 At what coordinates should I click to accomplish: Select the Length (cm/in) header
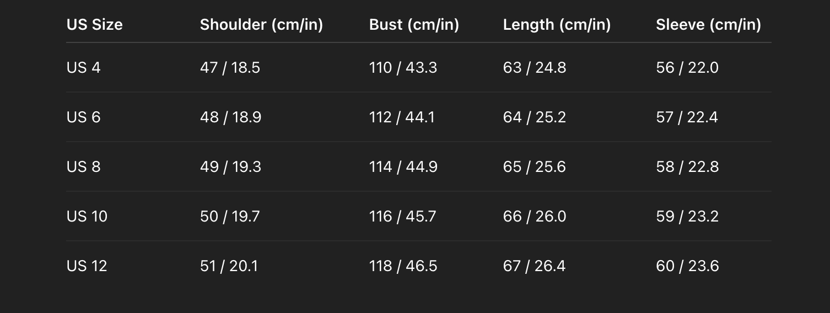tap(557, 25)
